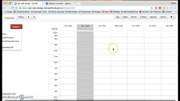Screen dimensions: 180x101
Task: Select the Action menu entry
Action: 4,34
